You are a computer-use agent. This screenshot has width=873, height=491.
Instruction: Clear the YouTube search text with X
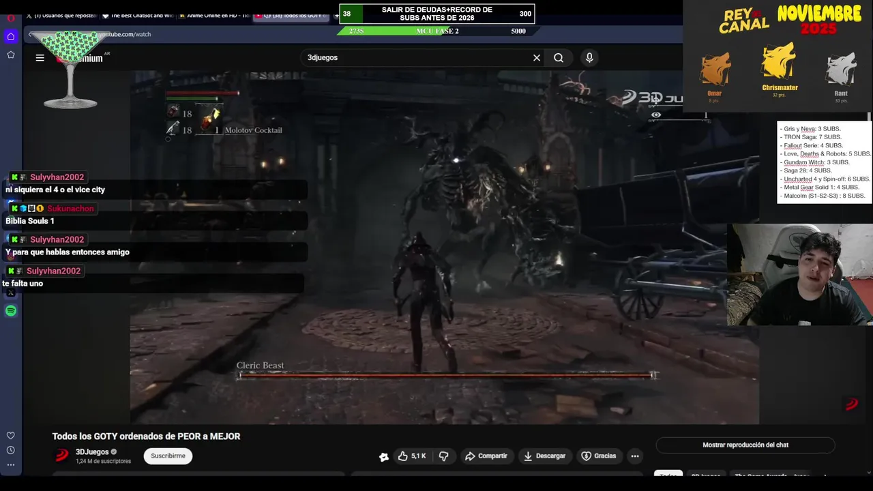click(x=537, y=58)
